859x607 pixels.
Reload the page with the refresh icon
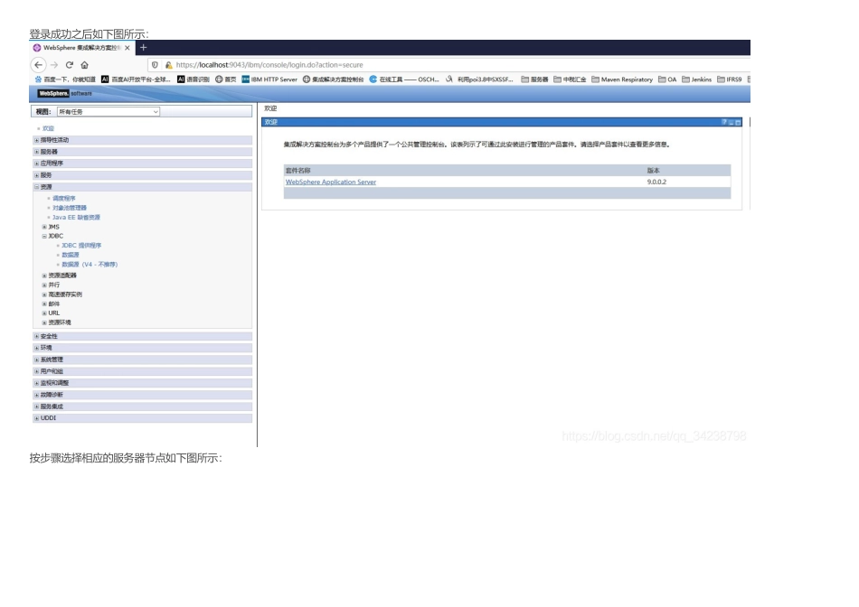tap(70, 65)
